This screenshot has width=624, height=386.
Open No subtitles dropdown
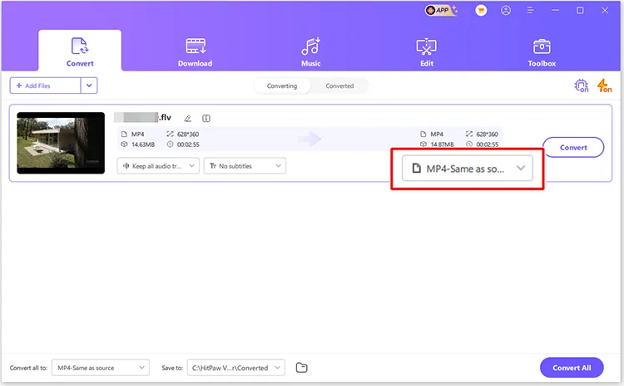pos(245,166)
